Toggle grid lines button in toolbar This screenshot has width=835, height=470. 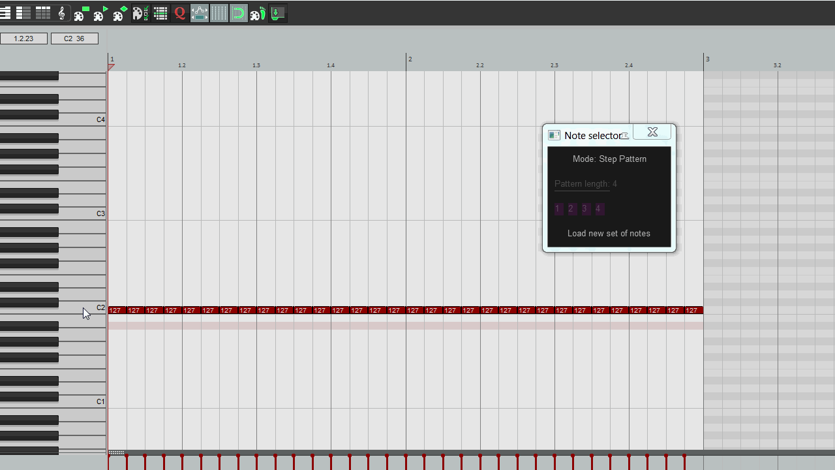[x=219, y=13]
